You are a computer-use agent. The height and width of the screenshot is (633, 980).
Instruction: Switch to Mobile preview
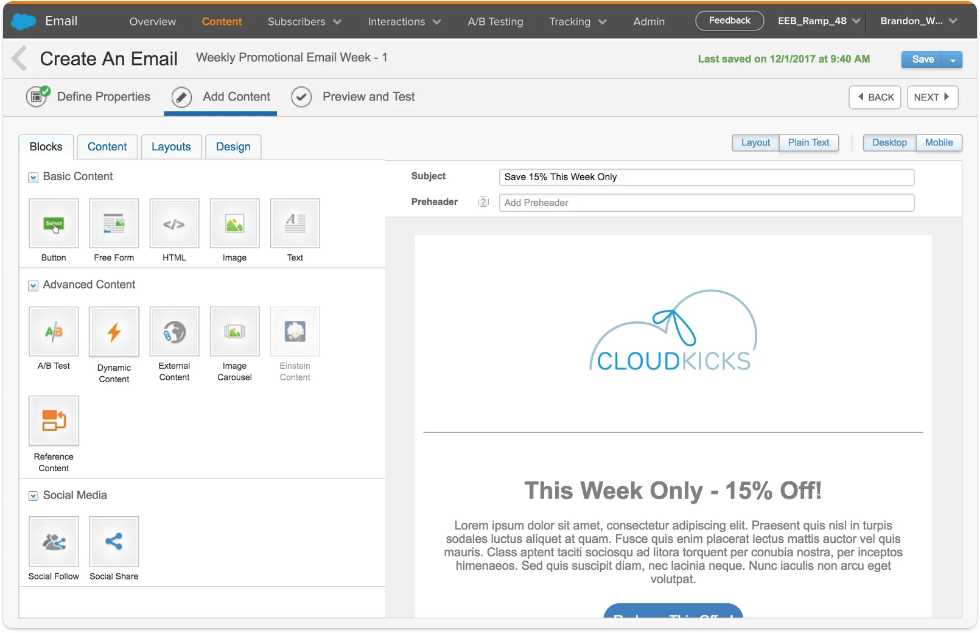pos(939,142)
